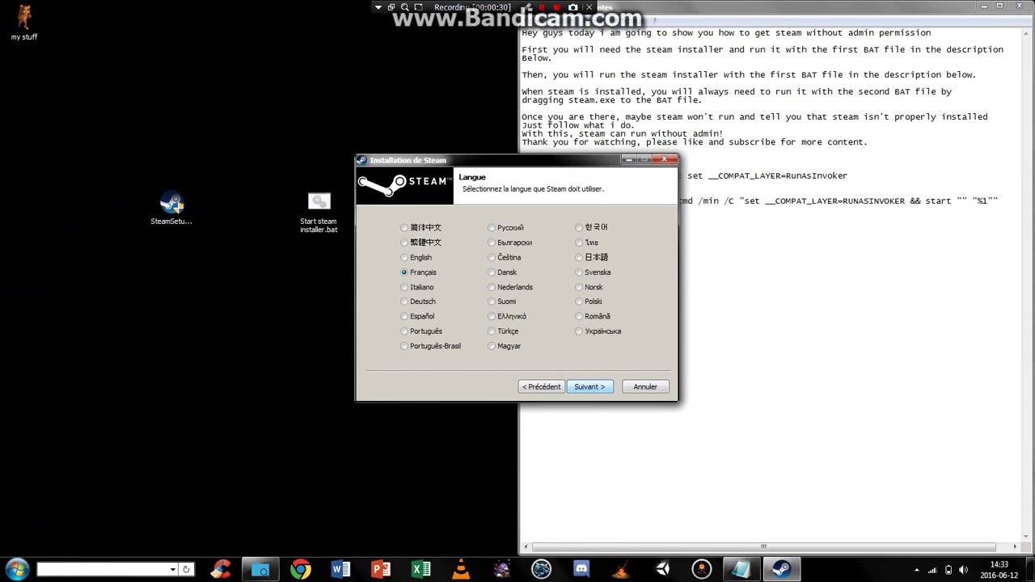Choose Suomi language option

point(501,302)
